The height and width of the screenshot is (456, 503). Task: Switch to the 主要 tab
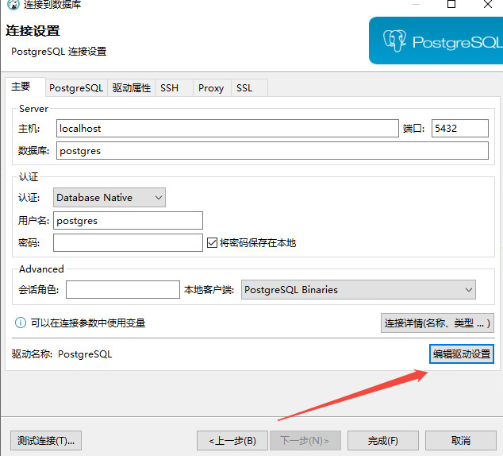click(25, 87)
